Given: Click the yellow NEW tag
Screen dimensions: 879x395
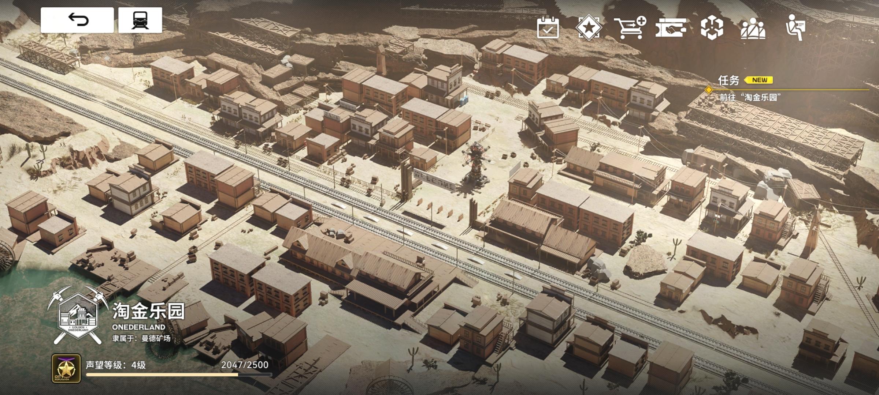Looking at the screenshot, I should click(x=759, y=80).
